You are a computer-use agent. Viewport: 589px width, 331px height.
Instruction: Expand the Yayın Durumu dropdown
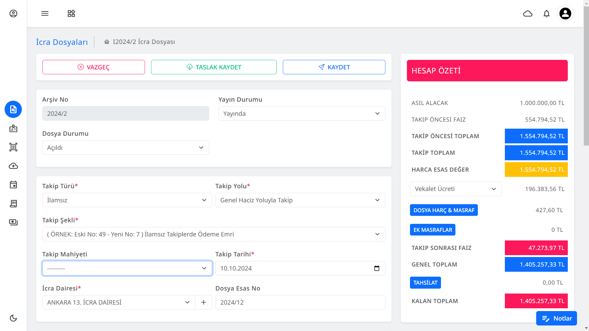[302, 114]
